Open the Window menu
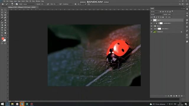The image size is (189, 106). click(38, 1)
